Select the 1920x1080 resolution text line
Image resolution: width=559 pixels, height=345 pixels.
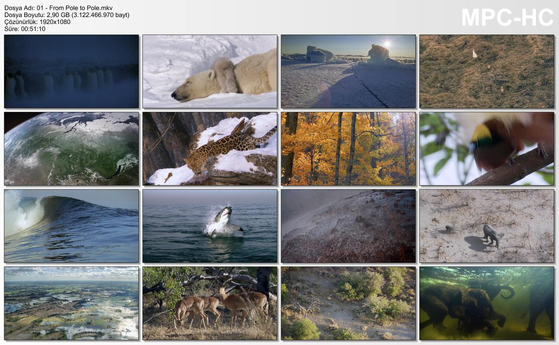tap(37, 22)
